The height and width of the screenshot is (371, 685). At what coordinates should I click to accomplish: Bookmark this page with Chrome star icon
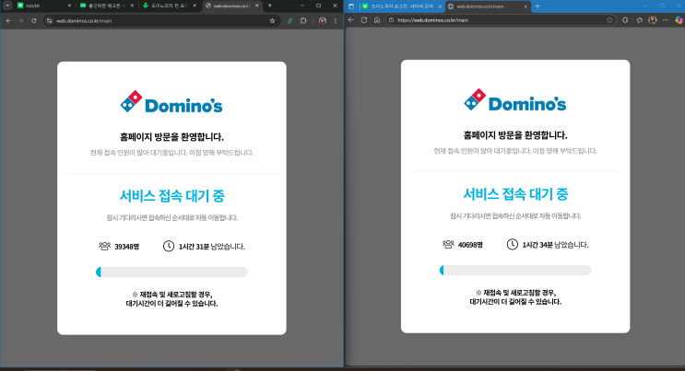tap(272, 20)
